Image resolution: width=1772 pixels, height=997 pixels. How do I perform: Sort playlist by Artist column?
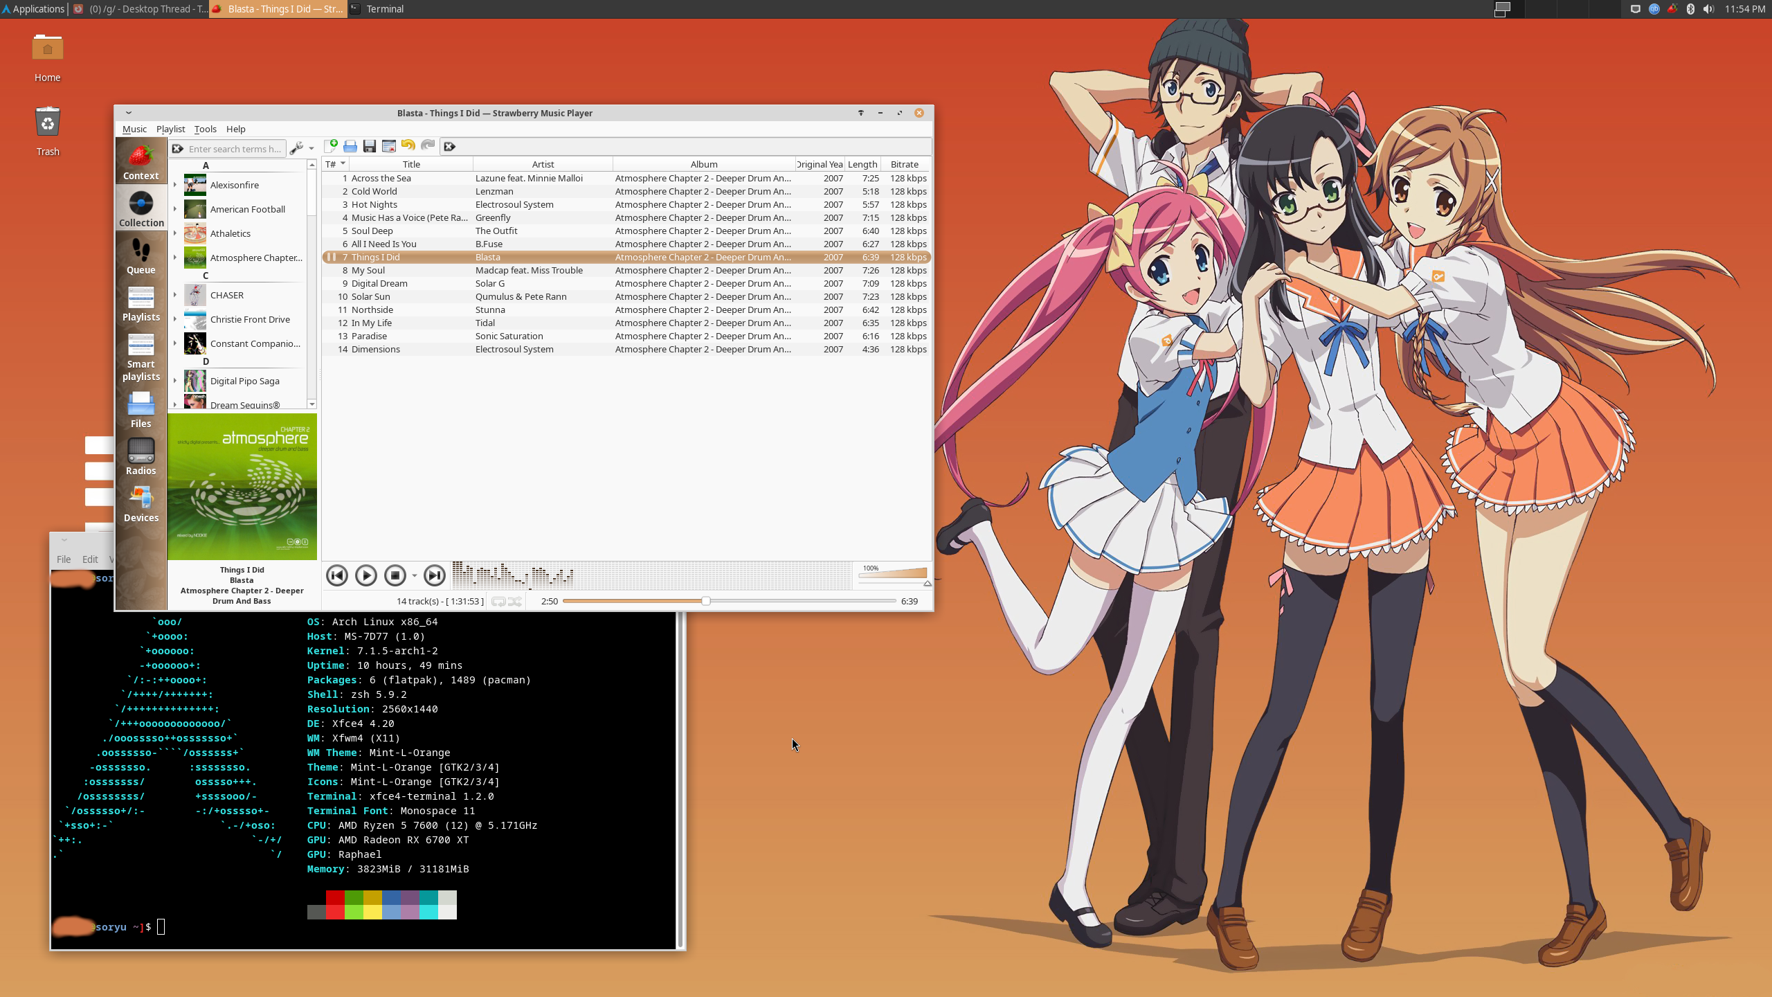pos(543,164)
